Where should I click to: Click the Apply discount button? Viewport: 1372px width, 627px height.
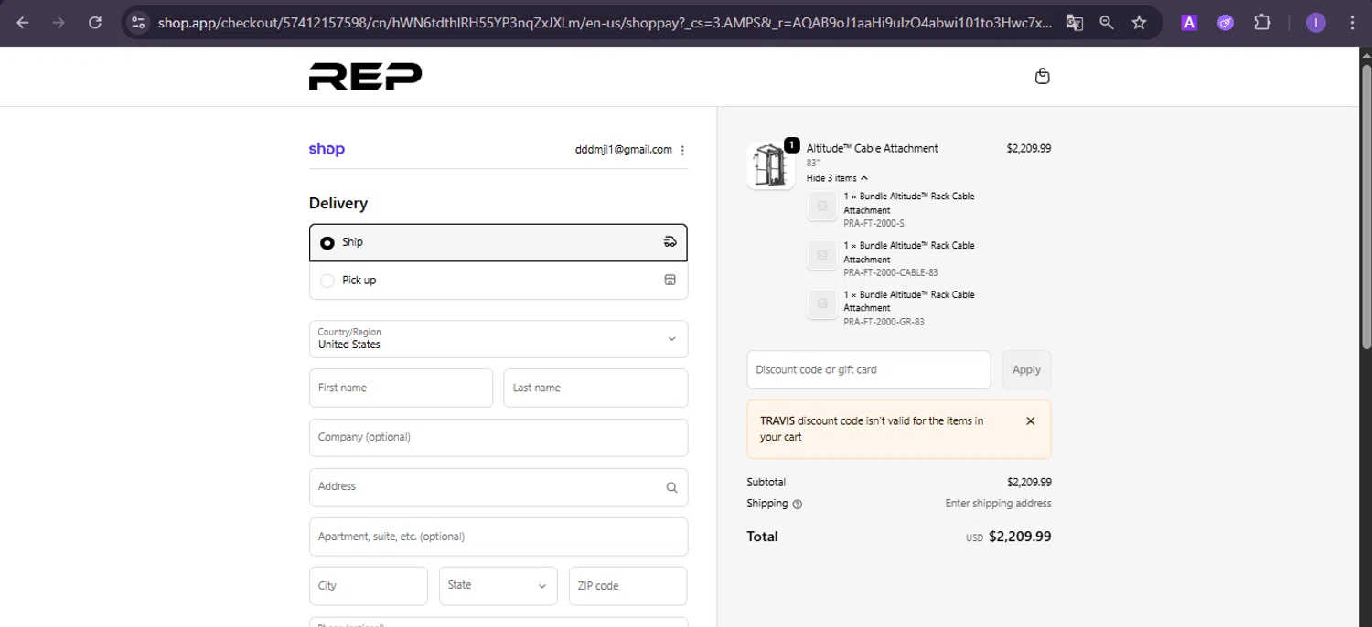coord(1026,369)
